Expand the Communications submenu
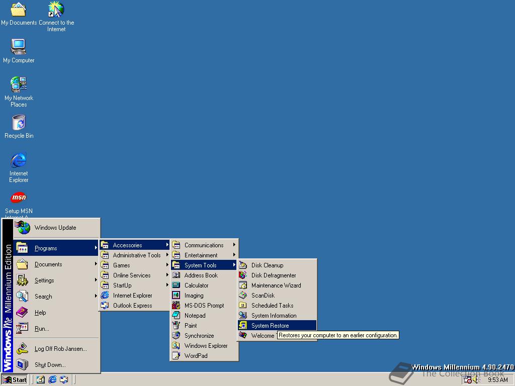 (x=204, y=245)
